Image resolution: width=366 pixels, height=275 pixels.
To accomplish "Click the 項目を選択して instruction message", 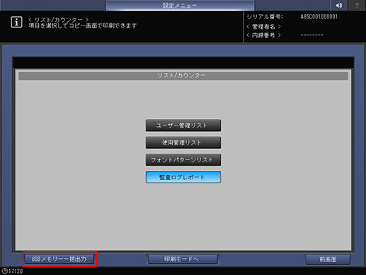I will (x=83, y=26).
